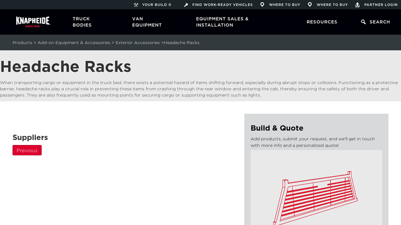Click the magnifying glass search icon
Image resolution: width=401 pixels, height=225 pixels.
(363, 22)
